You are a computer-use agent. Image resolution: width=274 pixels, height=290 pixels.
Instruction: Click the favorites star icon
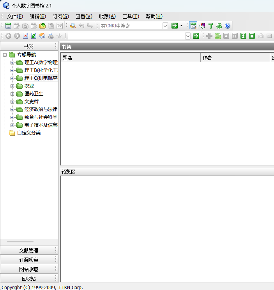click(59, 36)
